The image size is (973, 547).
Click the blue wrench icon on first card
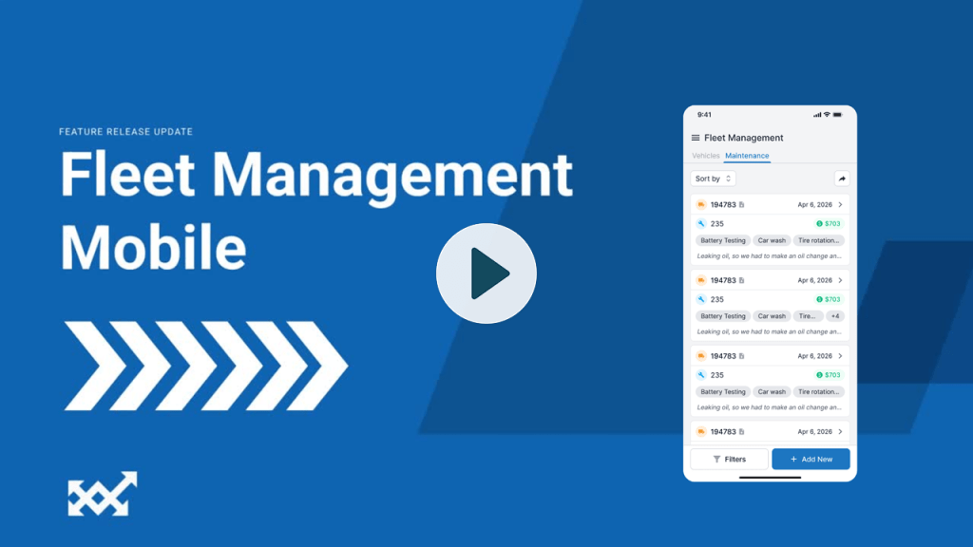[701, 224]
